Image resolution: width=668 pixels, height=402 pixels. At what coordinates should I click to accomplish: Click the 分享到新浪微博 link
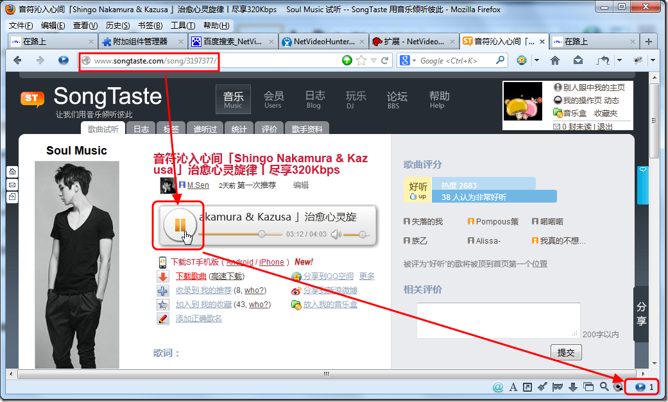(330, 290)
